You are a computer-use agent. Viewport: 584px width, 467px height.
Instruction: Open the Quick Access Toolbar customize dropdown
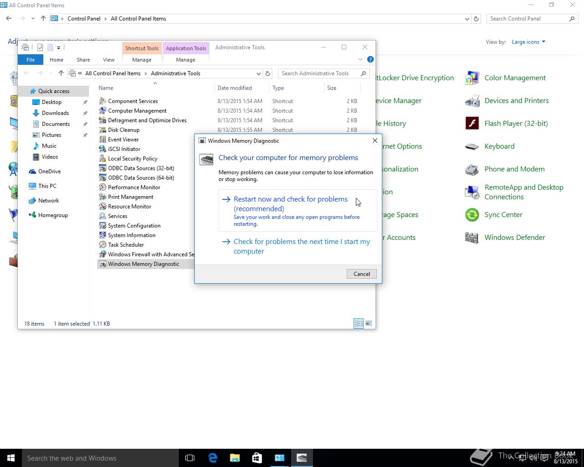[x=58, y=47]
